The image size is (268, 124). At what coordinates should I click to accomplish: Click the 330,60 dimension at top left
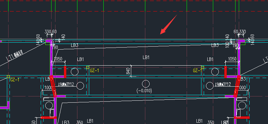(x=51, y=31)
